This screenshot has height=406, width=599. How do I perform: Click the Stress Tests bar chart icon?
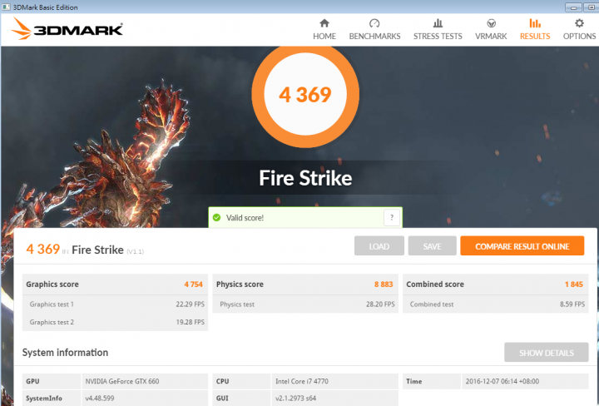click(x=438, y=23)
